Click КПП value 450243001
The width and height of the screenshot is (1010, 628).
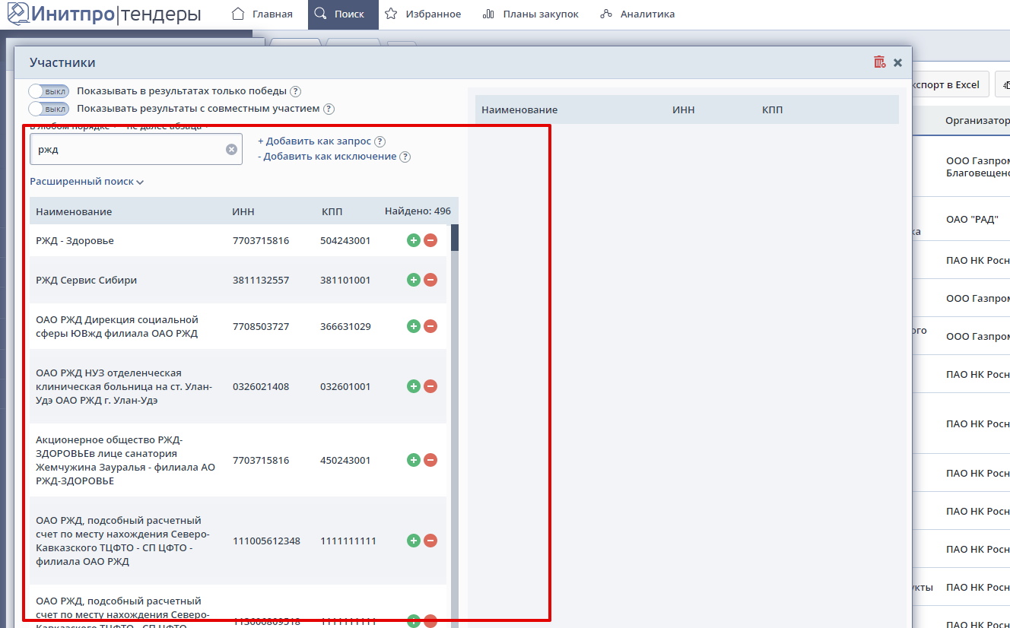pos(345,461)
